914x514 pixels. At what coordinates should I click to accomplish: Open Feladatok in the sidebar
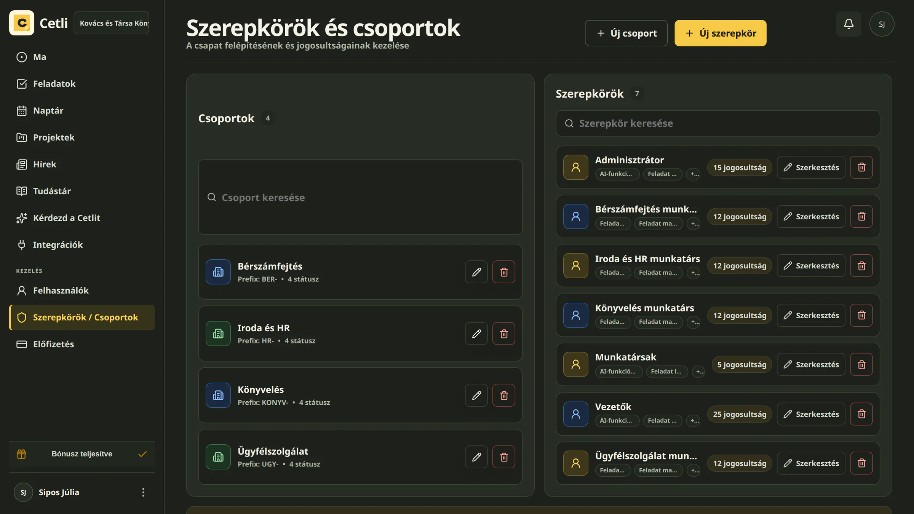pyautogui.click(x=82, y=84)
